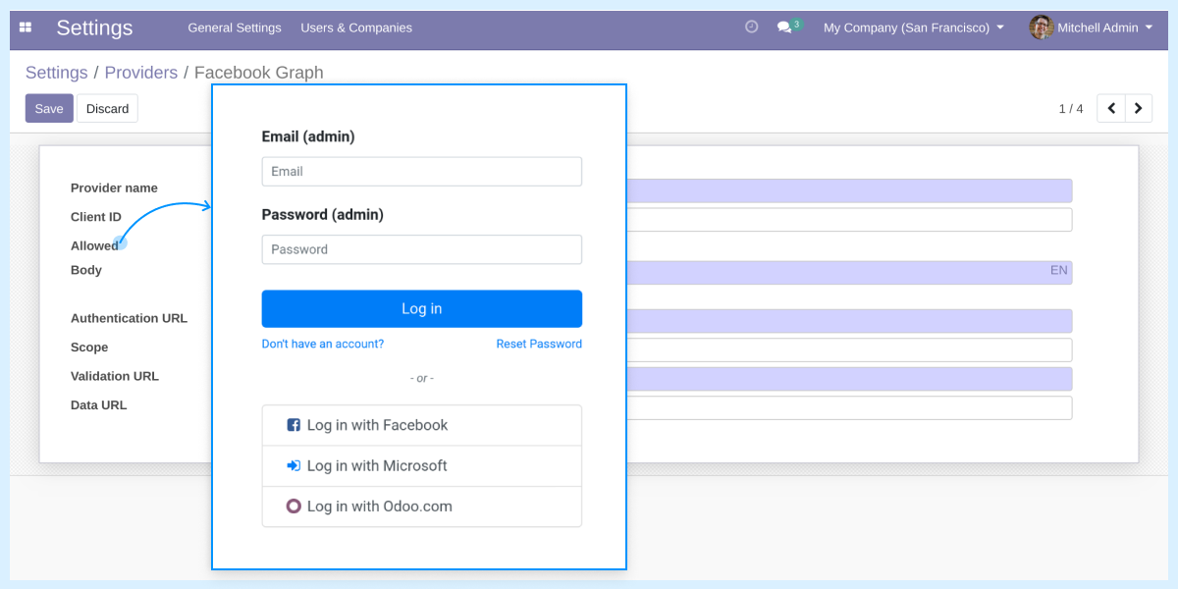1178x589 pixels.
Task: Click the Microsoft sign-in arrow icon
Action: (x=294, y=465)
